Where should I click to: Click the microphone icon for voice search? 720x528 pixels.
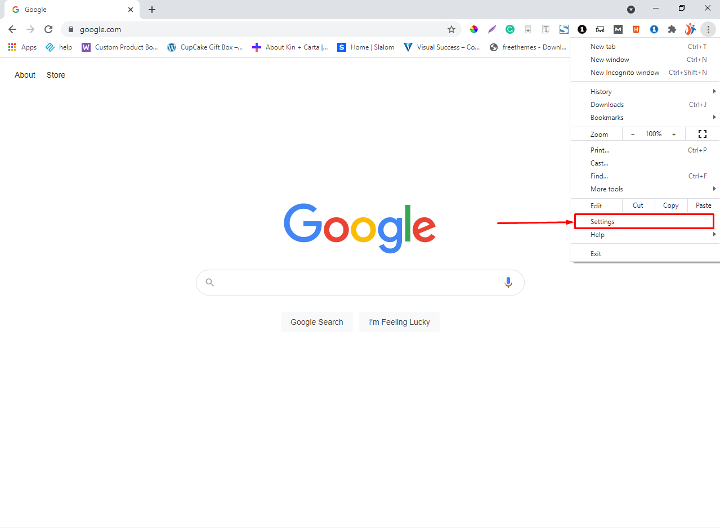[508, 282]
